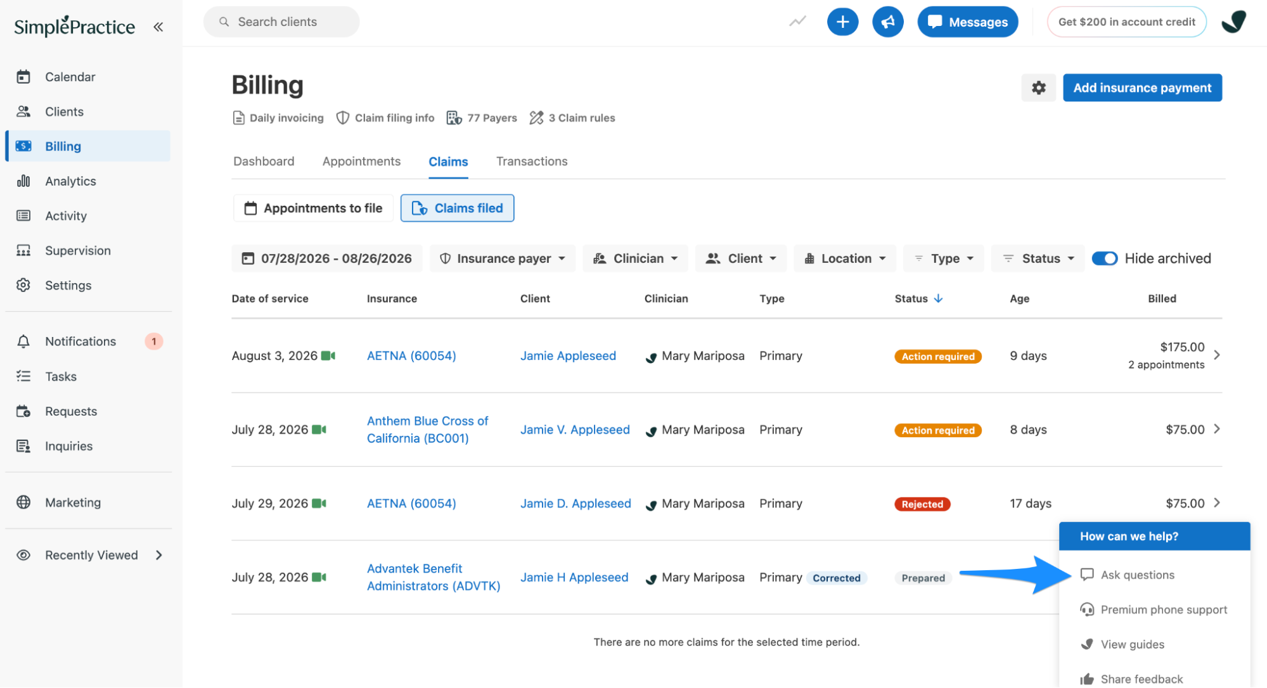1267x688 pixels.
Task: Open View guides in help menu
Action: tap(1132, 645)
